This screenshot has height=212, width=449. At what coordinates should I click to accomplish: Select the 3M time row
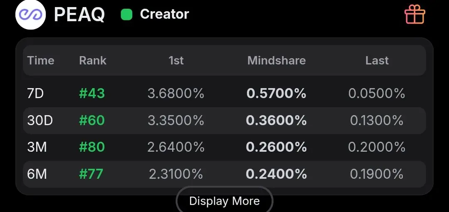224,147
